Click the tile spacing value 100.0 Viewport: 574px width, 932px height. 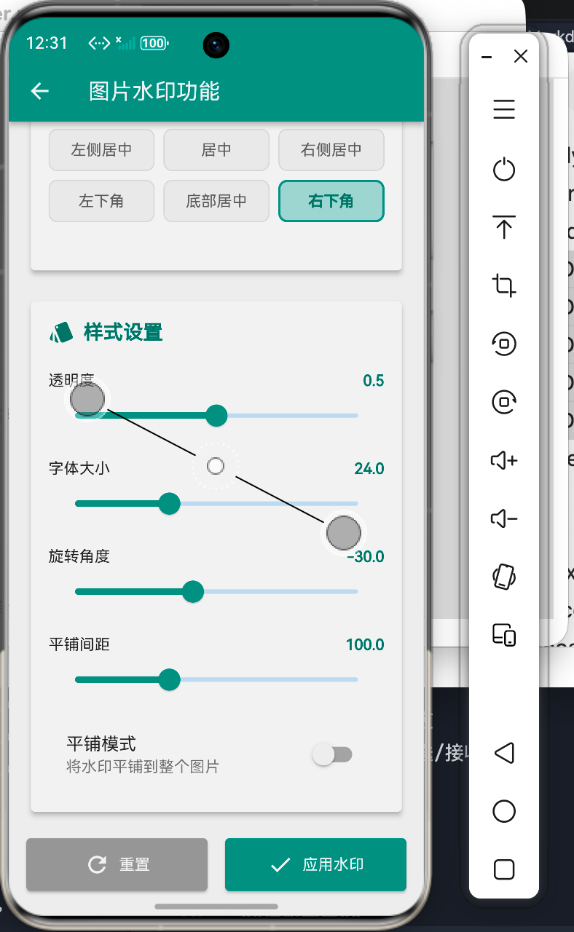365,644
